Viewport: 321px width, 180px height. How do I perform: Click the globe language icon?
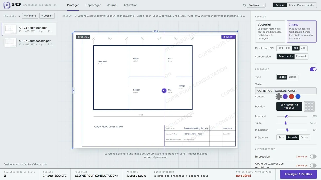point(244,5)
